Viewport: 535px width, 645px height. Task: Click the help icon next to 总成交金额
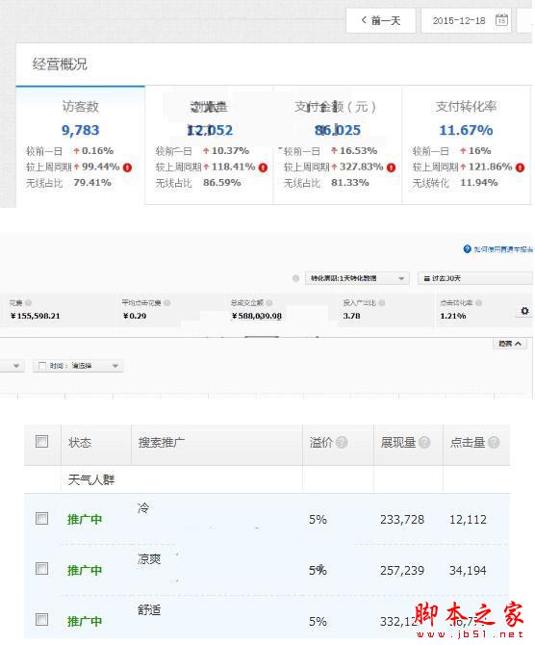coord(269,302)
